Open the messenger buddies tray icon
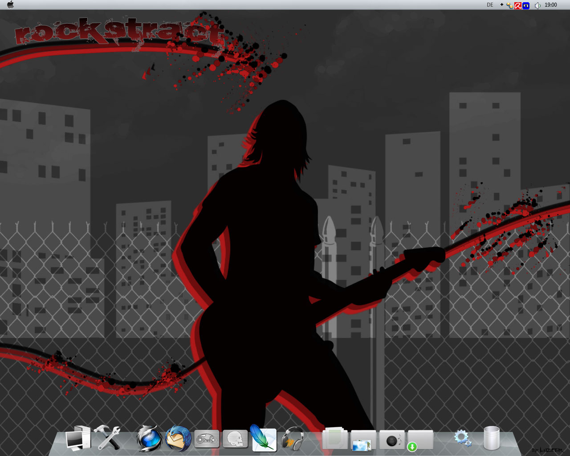Image resolution: width=570 pixels, height=456 pixels. (x=509, y=5)
